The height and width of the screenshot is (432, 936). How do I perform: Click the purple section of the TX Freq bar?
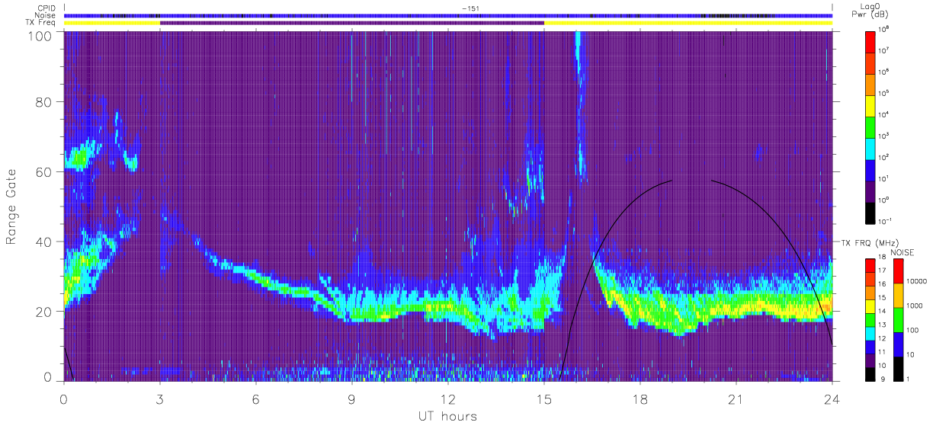point(352,23)
